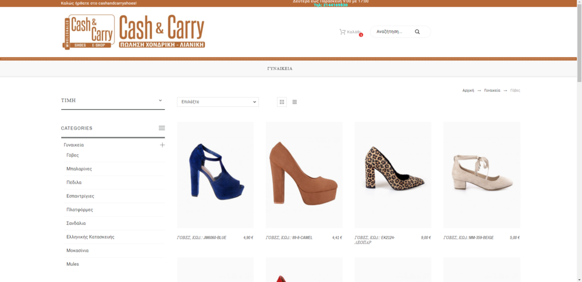The height and width of the screenshot is (282, 582).
Task: Click the CATEGORIES sidebar heading
Action: click(x=76, y=128)
